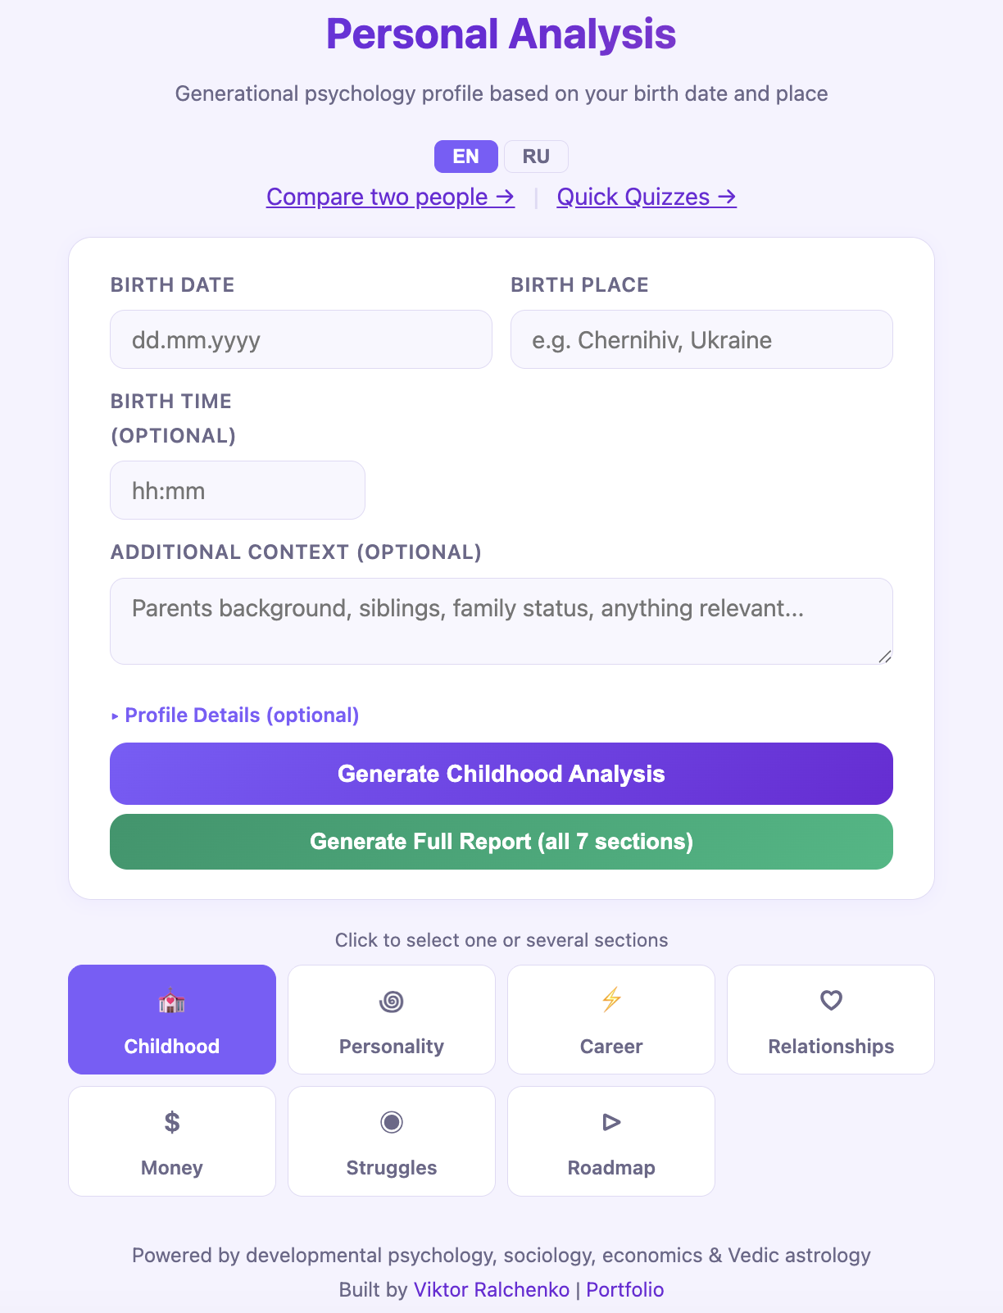The width and height of the screenshot is (1003, 1313).
Task: Click the Relationships heart icon
Action: point(831,1000)
